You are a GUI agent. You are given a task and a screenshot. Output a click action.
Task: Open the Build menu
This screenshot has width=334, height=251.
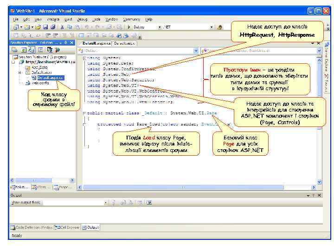[x=68, y=20]
